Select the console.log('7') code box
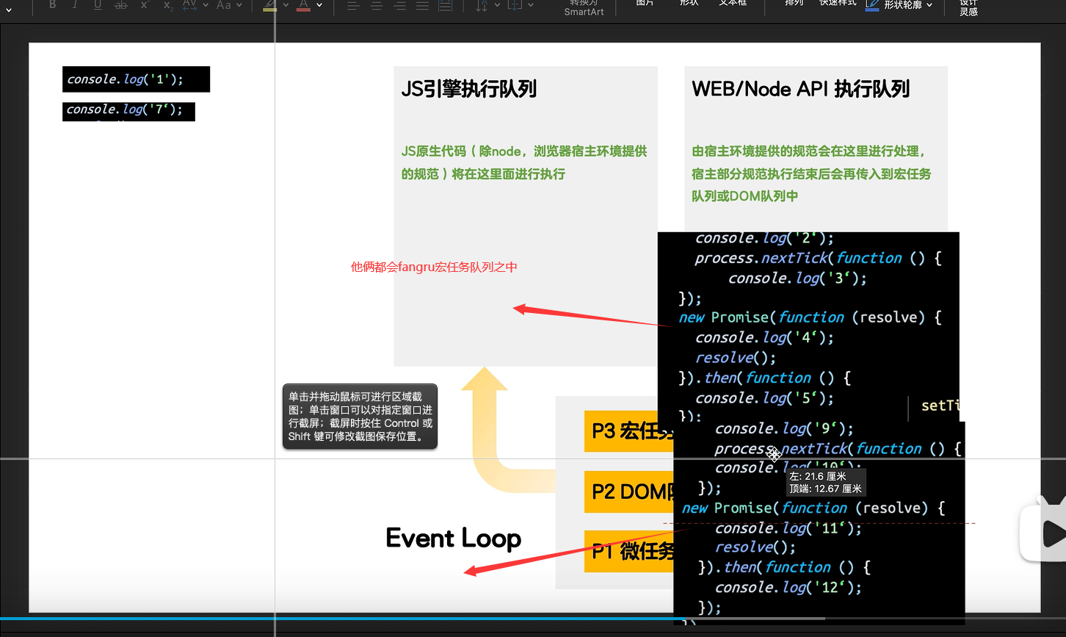 click(x=128, y=111)
